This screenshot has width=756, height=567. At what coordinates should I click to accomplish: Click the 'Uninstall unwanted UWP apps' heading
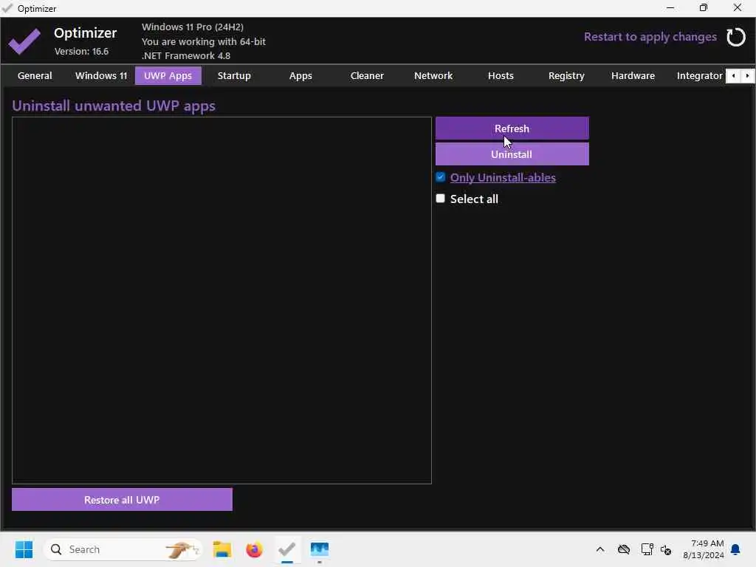click(x=114, y=106)
